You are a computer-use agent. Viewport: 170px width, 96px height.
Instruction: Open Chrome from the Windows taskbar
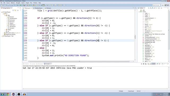tap(8, 94)
